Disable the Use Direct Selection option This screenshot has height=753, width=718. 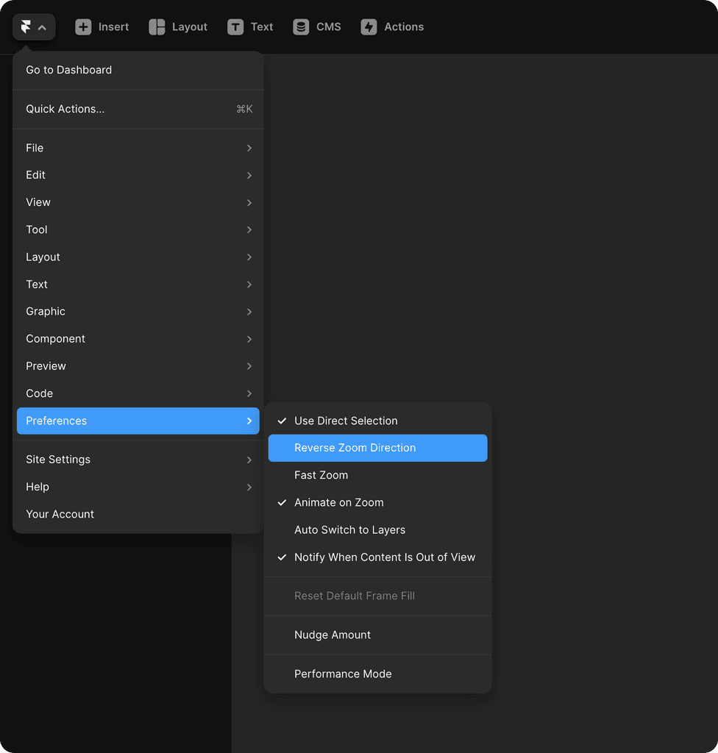346,421
